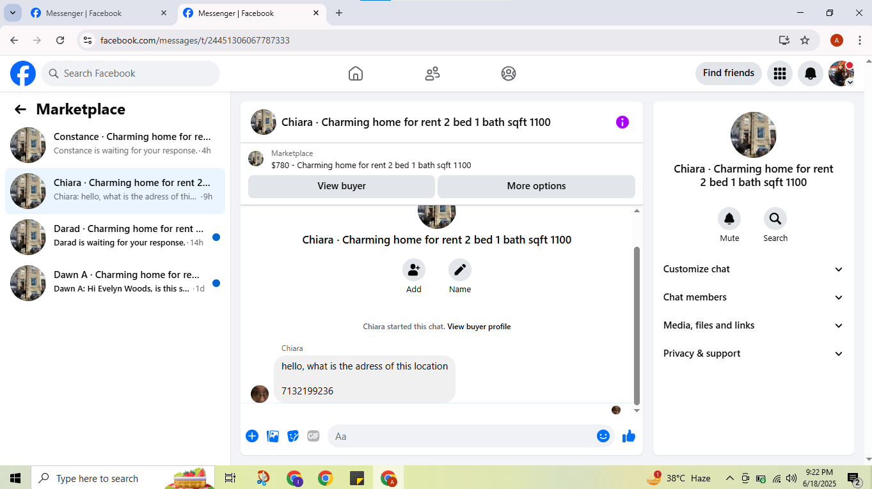Screen dimensions: 872x489
Task: Open the $780 Marketplace listing link
Action: point(371,165)
